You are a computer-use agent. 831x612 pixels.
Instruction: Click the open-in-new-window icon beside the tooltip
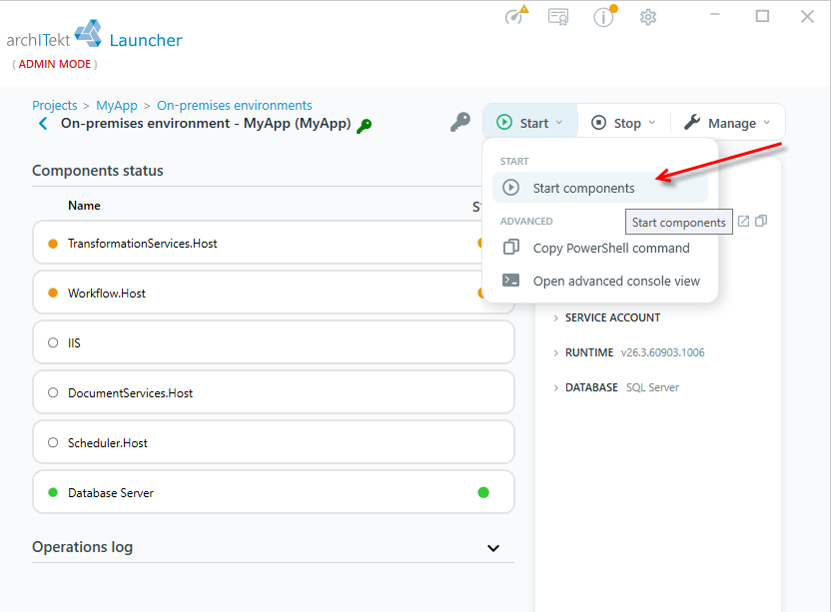pos(743,221)
